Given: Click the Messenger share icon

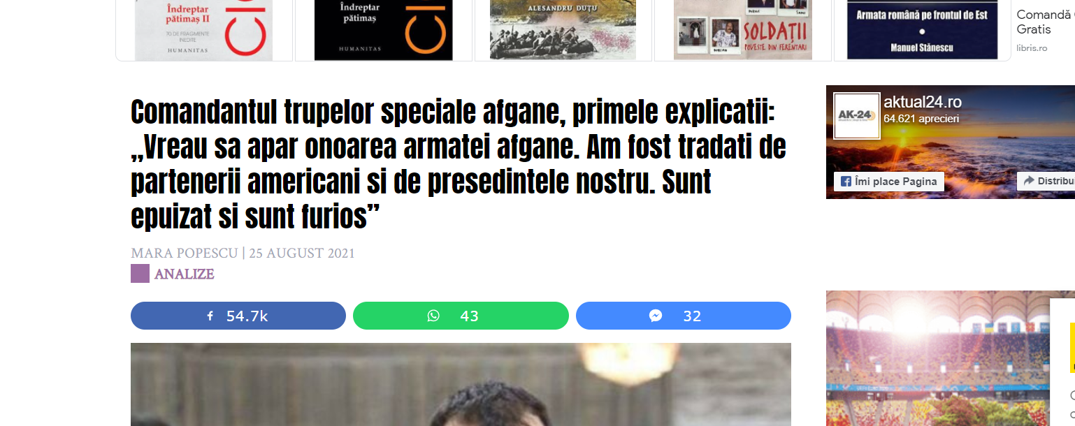Looking at the screenshot, I should click(x=656, y=316).
